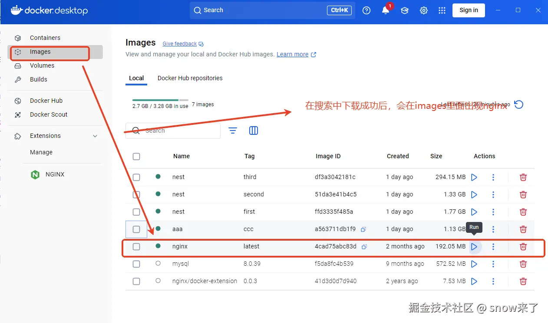Run the nest third image
Screen dimensions: 548x323
click(x=474, y=177)
